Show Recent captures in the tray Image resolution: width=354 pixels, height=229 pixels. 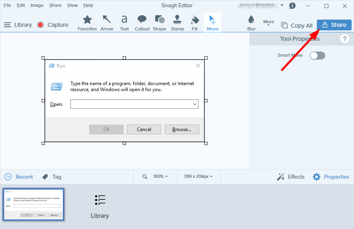coord(19,177)
